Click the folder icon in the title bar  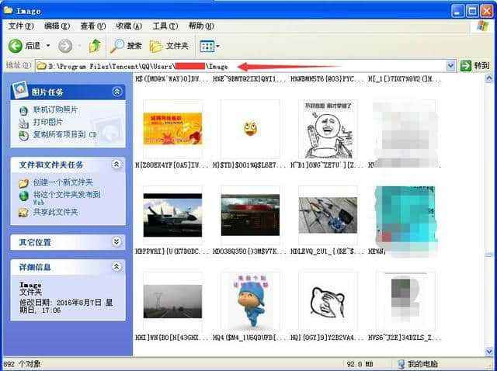[x=9, y=10]
